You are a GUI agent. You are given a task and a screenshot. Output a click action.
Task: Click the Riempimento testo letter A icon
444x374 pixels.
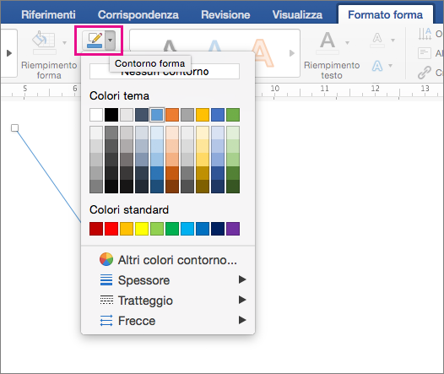click(x=328, y=41)
